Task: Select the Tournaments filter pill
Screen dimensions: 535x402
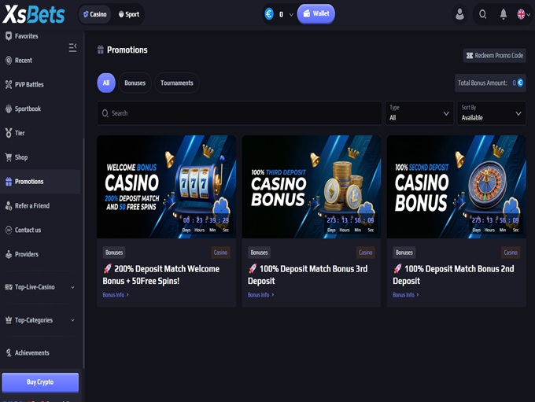Action: tap(177, 83)
